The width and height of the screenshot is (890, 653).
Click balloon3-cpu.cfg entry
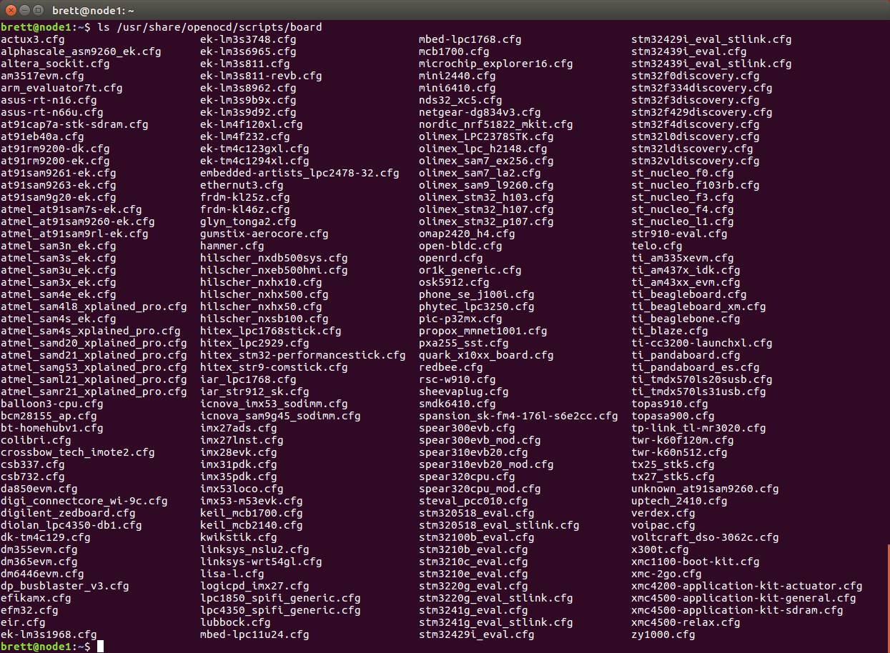(x=52, y=404)
